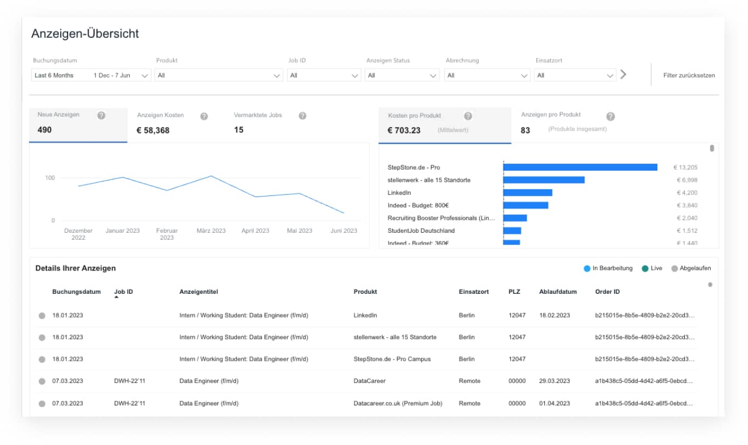
Task: Click the Anzeigen-Übersicht page title
Action: pos(85,33)
